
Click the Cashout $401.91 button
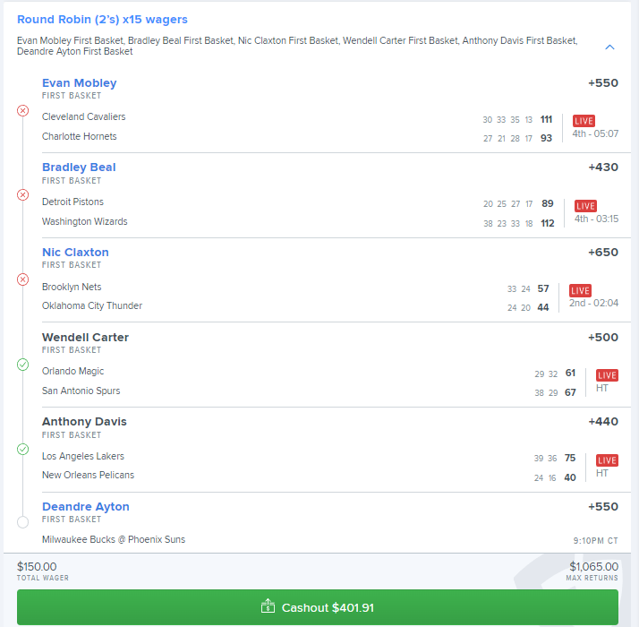click(318, 607)
